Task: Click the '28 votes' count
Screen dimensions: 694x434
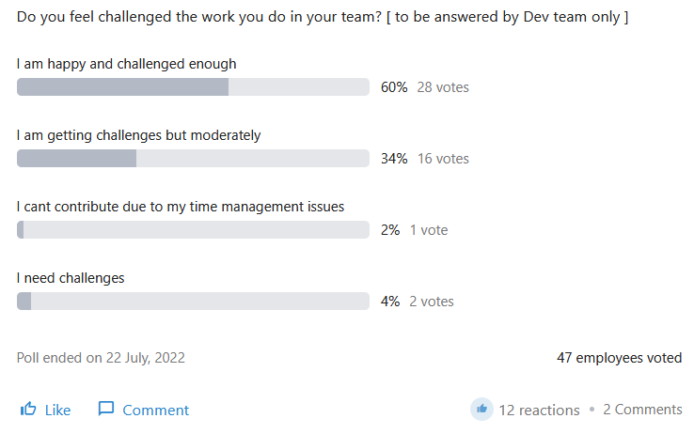Action: (443, 87)
